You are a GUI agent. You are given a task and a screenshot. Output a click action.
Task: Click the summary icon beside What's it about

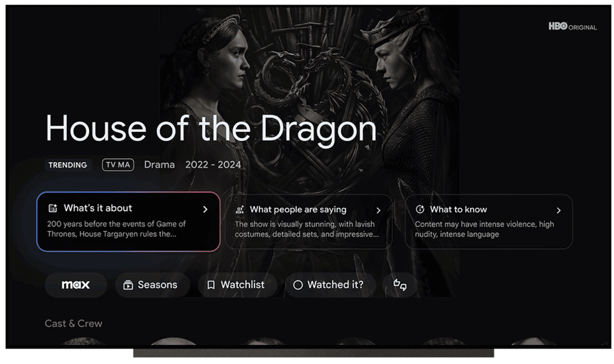point(53,208)
